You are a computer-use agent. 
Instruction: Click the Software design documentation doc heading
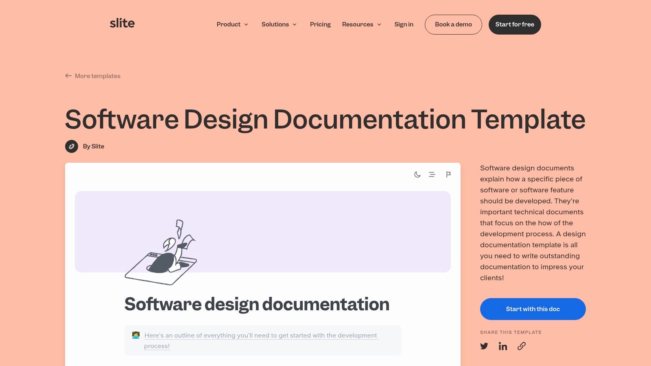click(x=257, y=304)
